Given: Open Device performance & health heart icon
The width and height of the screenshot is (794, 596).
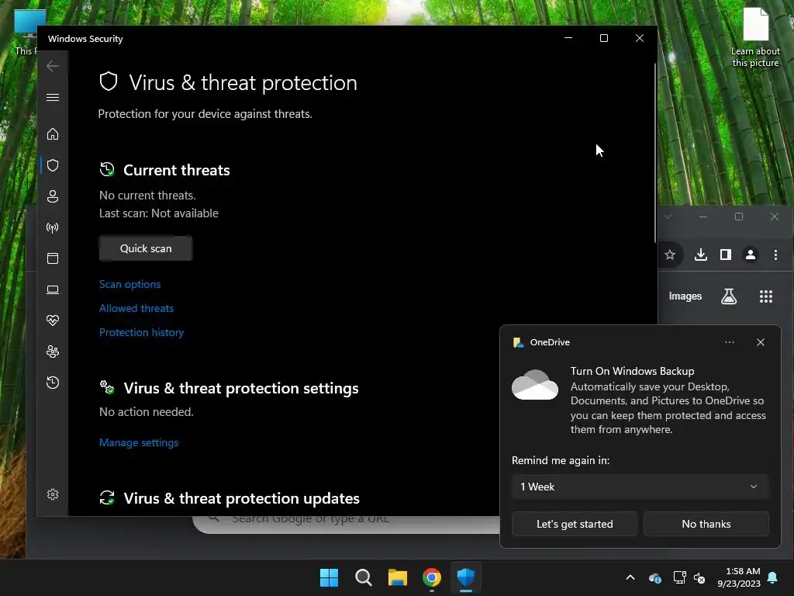Looking at the screenshot, I should [53, 321].
